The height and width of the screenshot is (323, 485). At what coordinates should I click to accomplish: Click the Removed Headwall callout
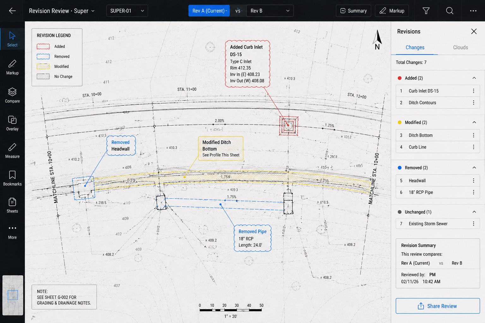pyautogui.click(x=121, y=146)
